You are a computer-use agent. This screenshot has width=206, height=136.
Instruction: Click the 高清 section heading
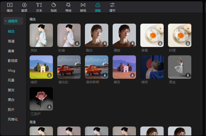coord(33,122)
